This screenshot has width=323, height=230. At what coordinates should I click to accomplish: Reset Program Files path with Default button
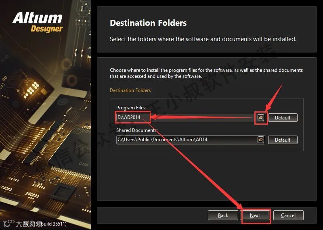(283, 117)
